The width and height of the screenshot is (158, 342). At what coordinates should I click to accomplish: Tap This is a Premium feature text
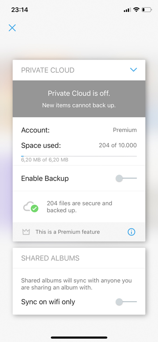click(x=68, y=232)
